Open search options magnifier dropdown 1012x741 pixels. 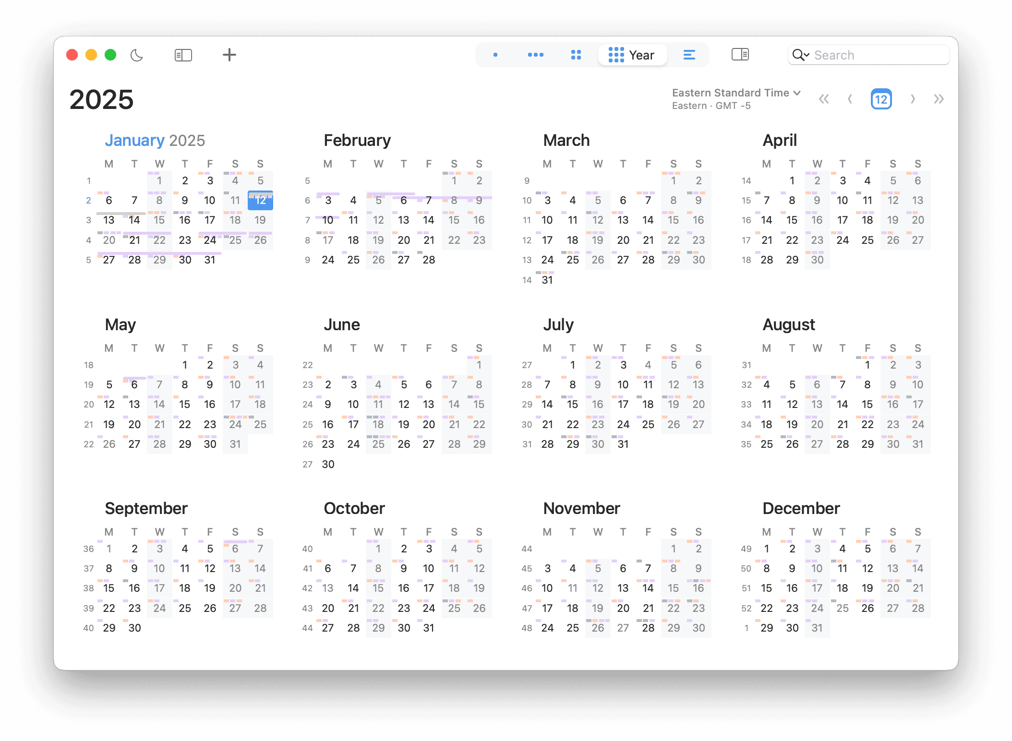pyautogui.click(x=801, y=55)
